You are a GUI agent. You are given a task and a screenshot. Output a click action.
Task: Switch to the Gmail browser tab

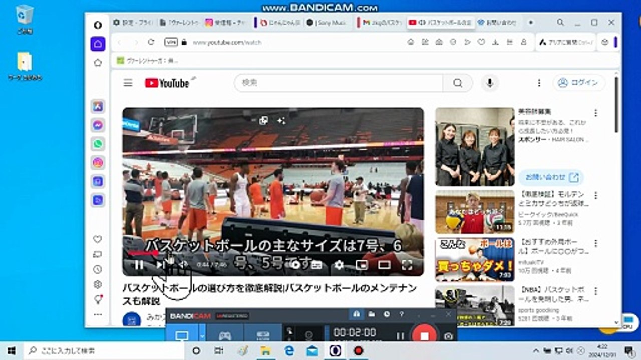click(382, 23)
